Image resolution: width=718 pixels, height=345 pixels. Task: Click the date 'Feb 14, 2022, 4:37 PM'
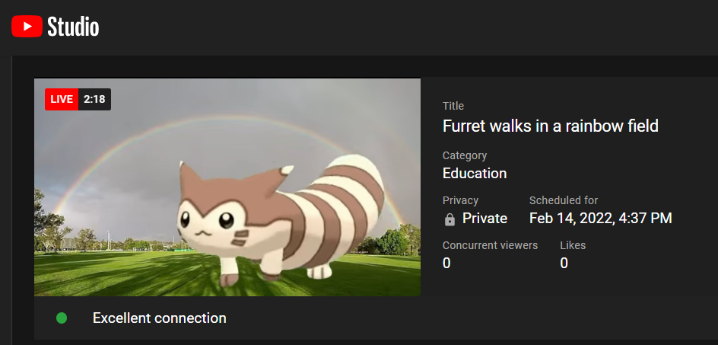click(601, 219)
